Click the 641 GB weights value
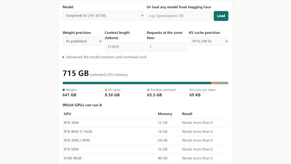The image size is (291, 164). tap(69, 95)
